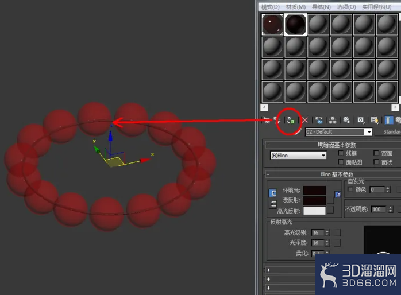
Task: Open the Material ID Channel flyout
Action: tap(361, 120)
